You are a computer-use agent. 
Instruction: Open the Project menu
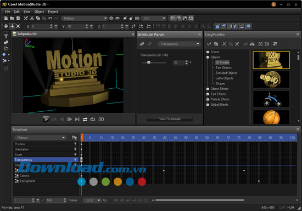[x=53, y=12]
